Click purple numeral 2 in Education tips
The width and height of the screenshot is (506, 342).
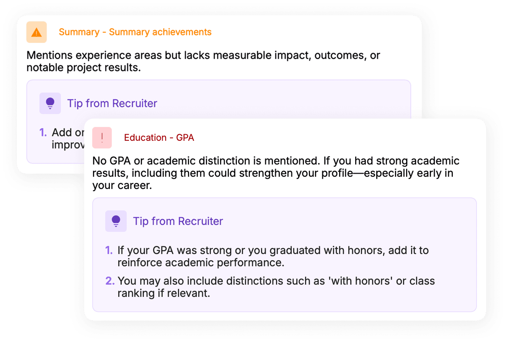[x=110, y=281]
